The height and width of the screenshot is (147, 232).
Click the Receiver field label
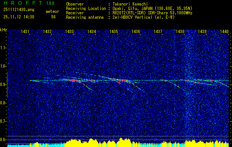[75, 13]
